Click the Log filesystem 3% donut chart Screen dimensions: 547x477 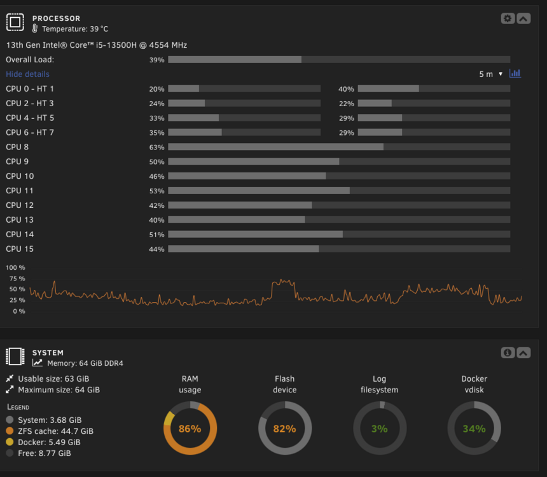coord(380,428)
